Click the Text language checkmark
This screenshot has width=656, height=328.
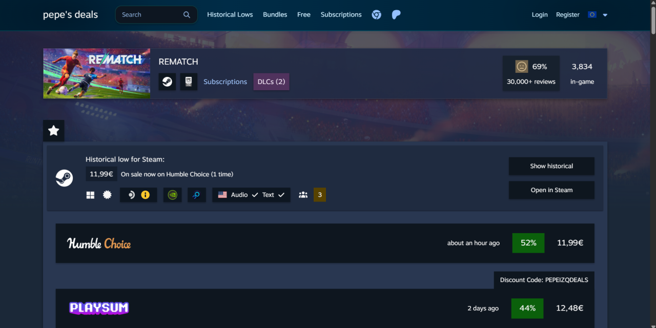pos(281,195)
